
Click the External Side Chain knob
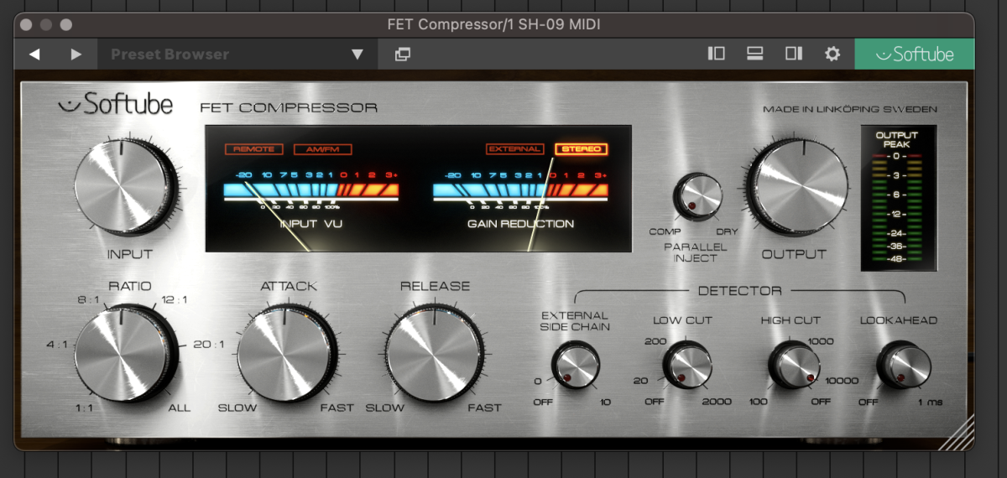576,366
